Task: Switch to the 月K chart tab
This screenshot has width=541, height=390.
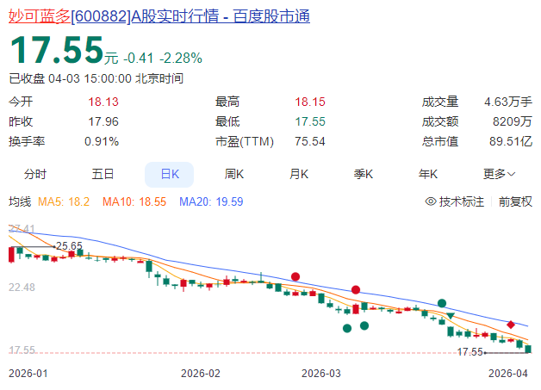Action: [x=299, y=174]
